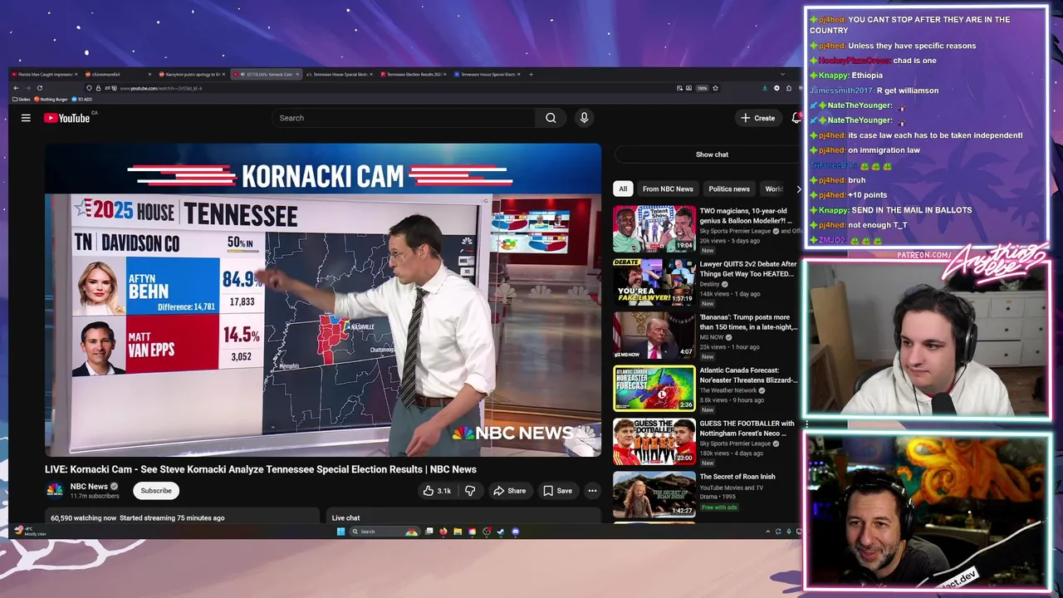Switch to Tennessee Election Results tab

412,74
